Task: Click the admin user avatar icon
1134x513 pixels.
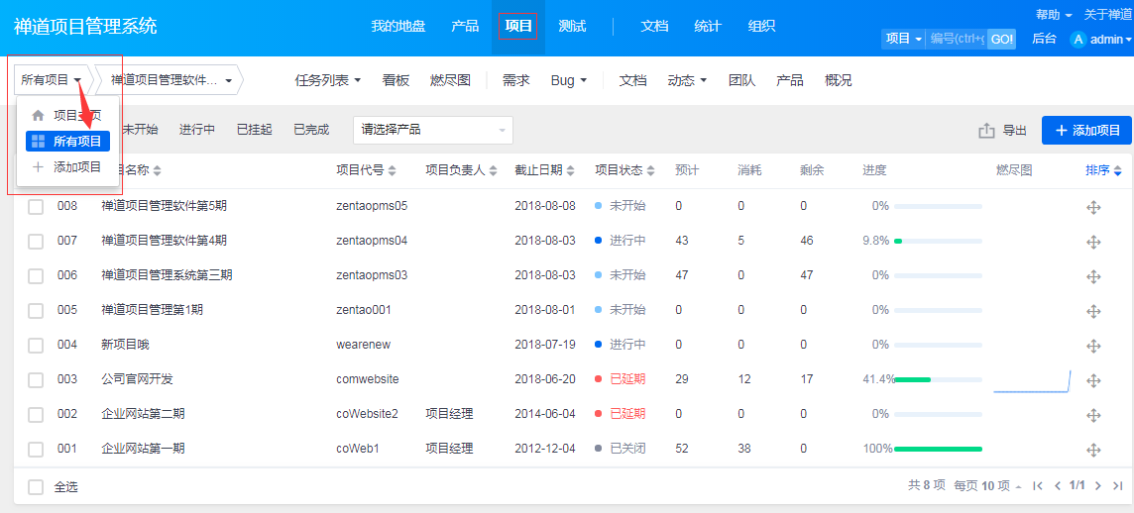Action: (x=1078, y=40)
